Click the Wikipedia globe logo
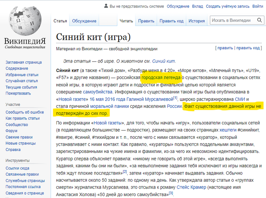Viewport: 266px width, 198px height. 25,20
